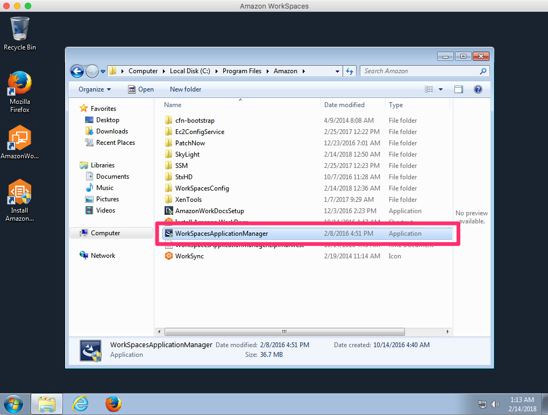Screen dimensions: 548x415
Task: Open the Organize dropdown menu
Action: pyautogui.click(x=94, y=89)
